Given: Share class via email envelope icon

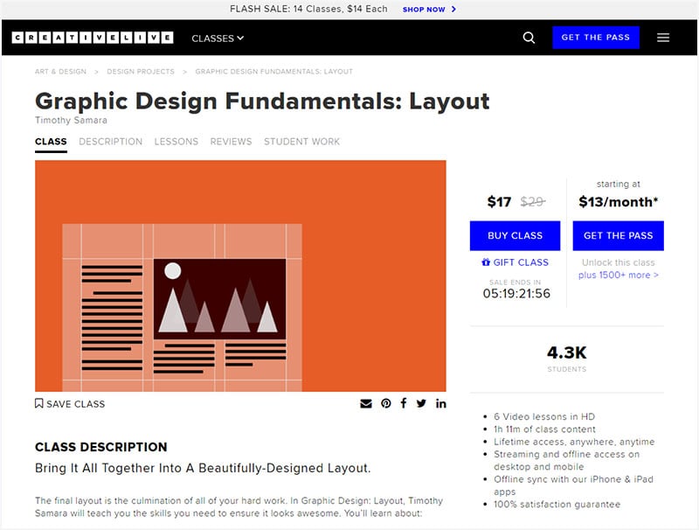Looking at the screenshot, I should click(365, 404).
